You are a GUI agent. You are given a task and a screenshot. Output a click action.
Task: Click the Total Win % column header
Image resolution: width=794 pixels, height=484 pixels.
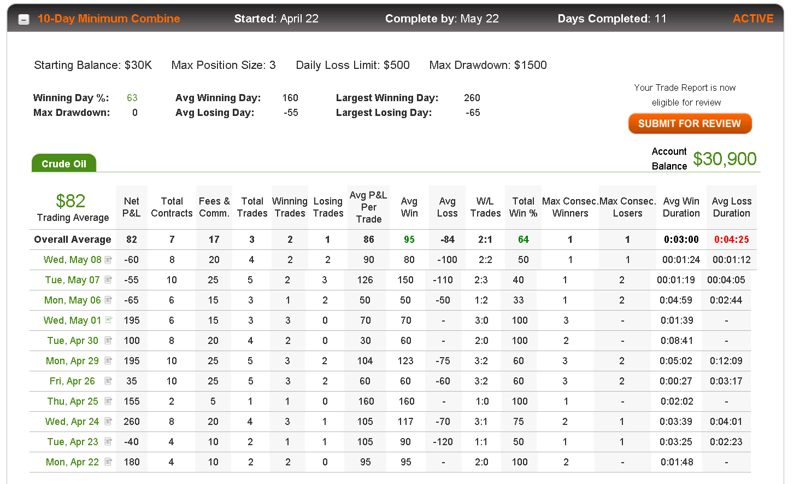click(524, 207)
